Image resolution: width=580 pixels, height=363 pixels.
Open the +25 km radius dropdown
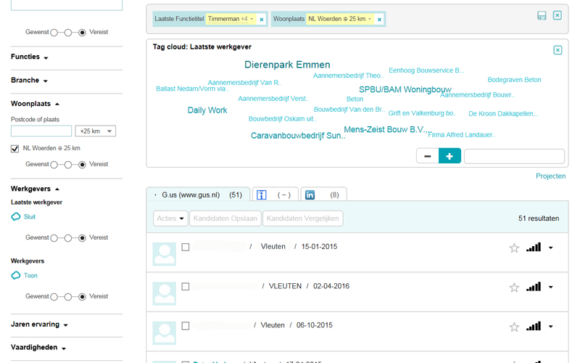pyautogui.click(x=96, y=131)
